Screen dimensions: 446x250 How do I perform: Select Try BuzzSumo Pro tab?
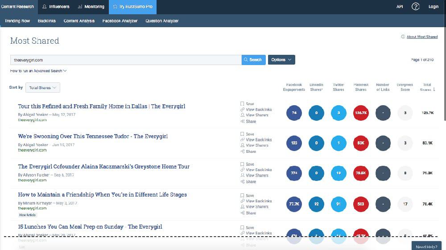[132, 7]
